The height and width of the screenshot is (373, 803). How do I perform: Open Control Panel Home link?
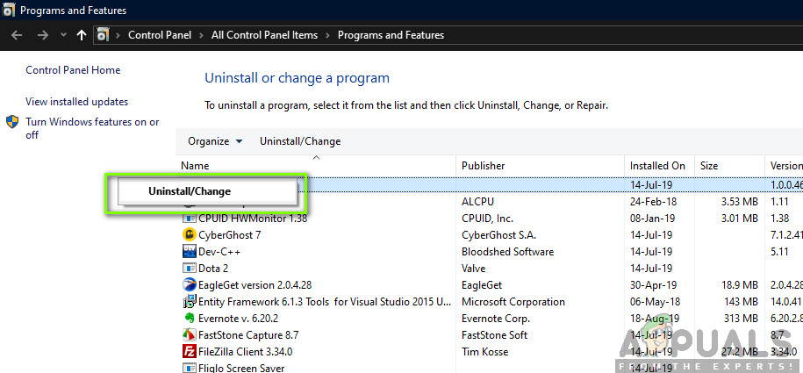click(73, 70)
